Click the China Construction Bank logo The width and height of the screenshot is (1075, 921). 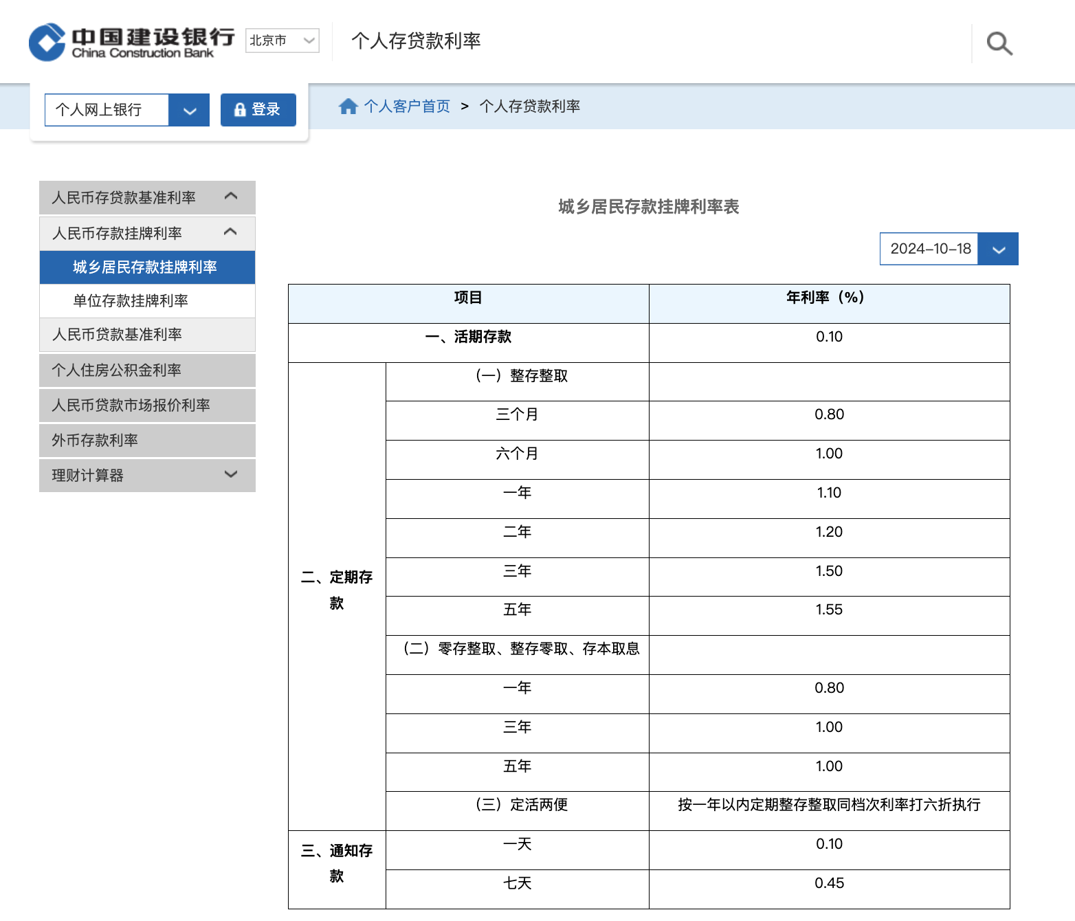coord(131,43)
